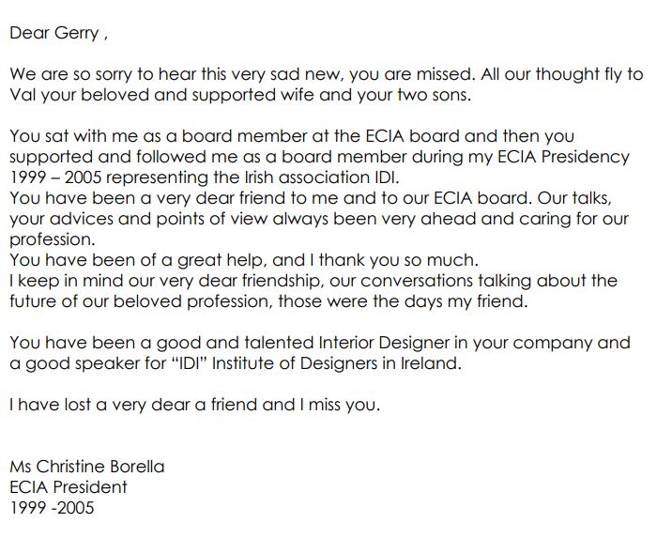Click "Institute of Designers in Ireland"
The image size is (672, 538).
[x=336, y=363]
